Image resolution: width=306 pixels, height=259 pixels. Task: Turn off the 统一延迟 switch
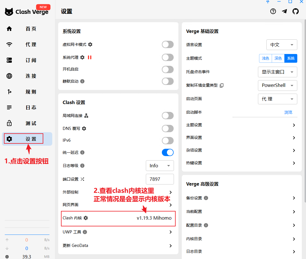(x=167, y=152)
